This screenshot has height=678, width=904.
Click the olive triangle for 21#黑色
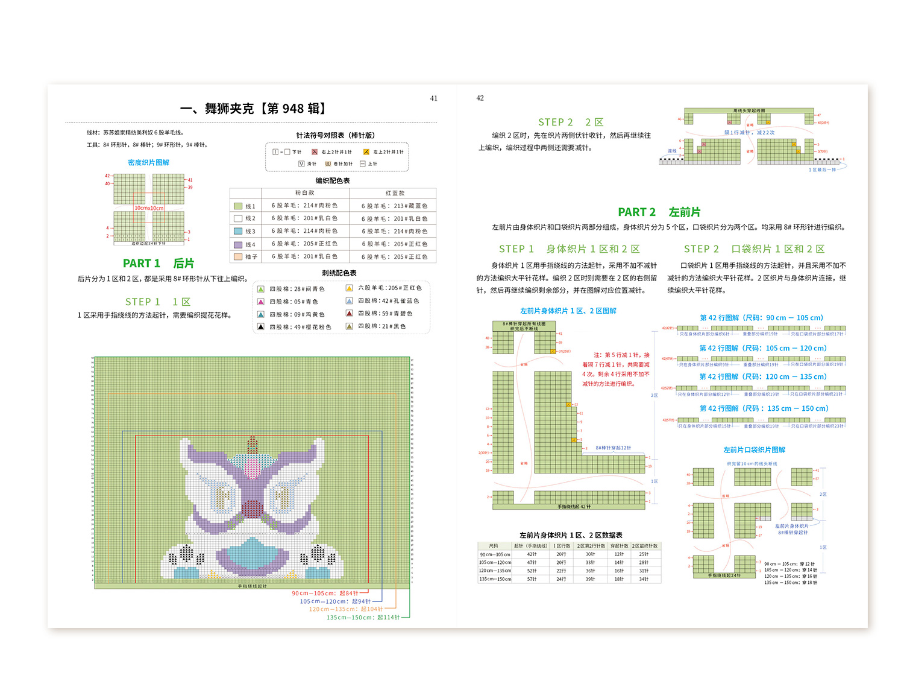349,326
